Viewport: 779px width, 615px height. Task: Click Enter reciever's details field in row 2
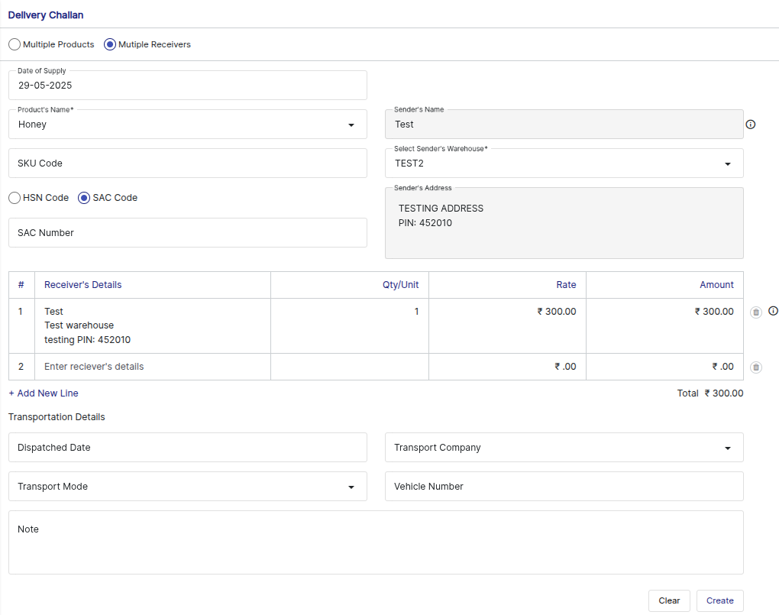tap(153, 367)
